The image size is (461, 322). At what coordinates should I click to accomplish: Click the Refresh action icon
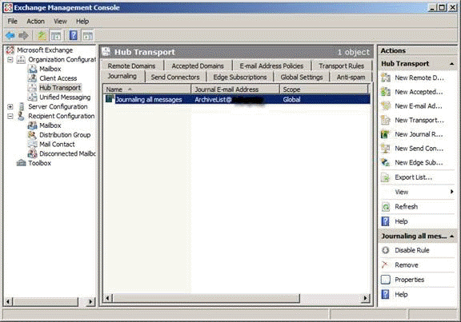(x=386, y=207)
